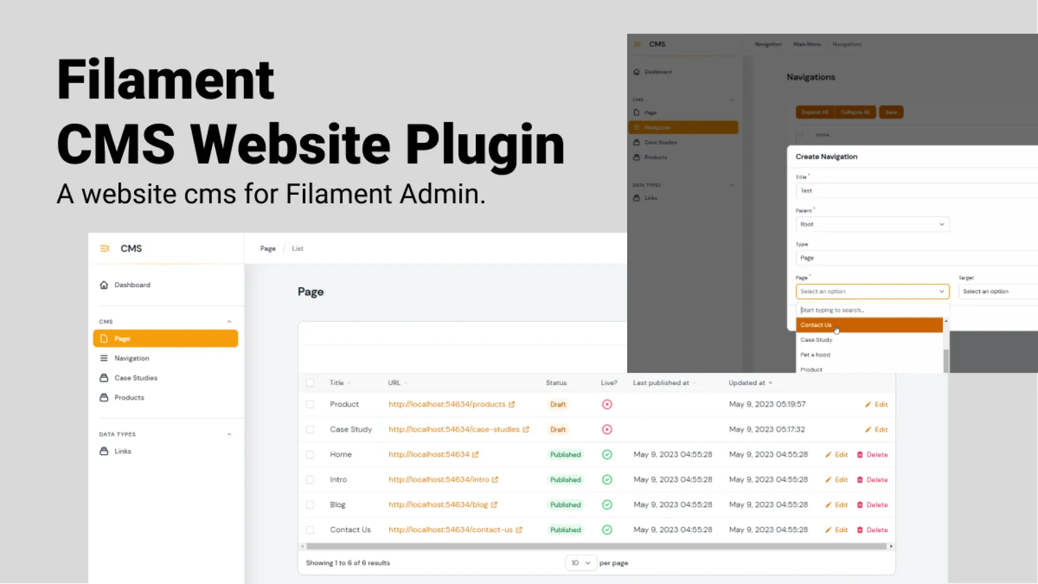
Task: Switch to the Main Menu tab
Action: click(807, 44)
